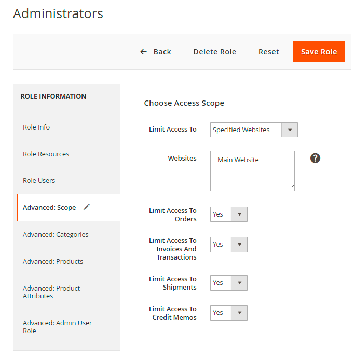Open the Advanced: Categories tab
The width and height of the screenshot is (355, 359).
[56, 235]
